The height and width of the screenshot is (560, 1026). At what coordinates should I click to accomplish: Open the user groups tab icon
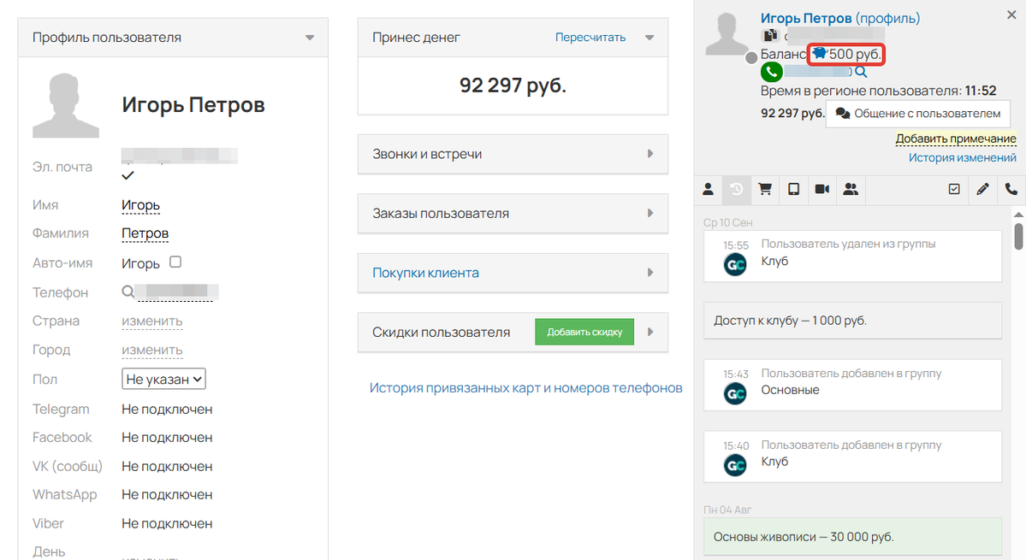click(850, 190)
